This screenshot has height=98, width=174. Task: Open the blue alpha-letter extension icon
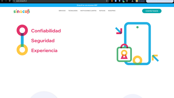pos(116,1)
